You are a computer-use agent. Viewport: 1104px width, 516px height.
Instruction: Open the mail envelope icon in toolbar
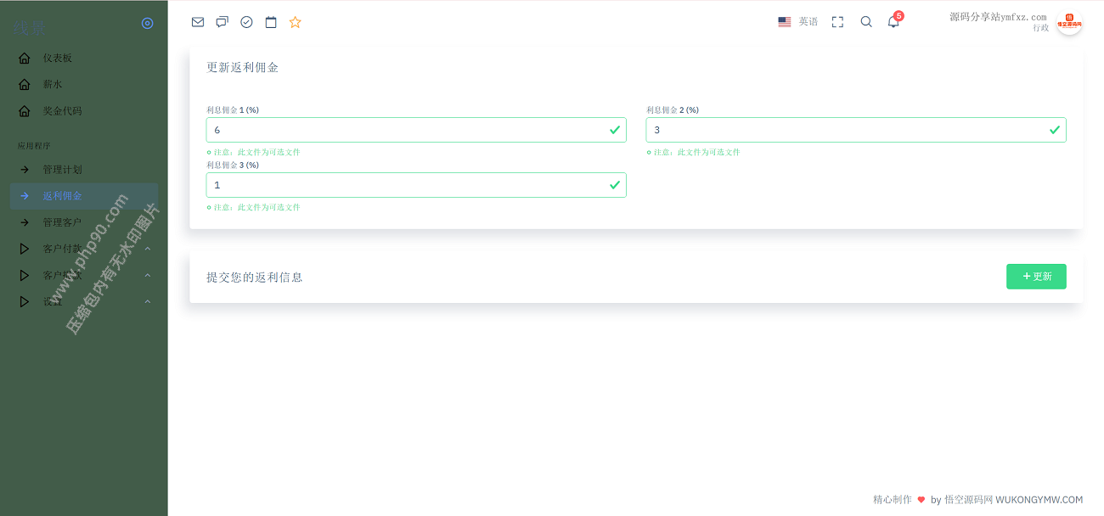[198, 22]
